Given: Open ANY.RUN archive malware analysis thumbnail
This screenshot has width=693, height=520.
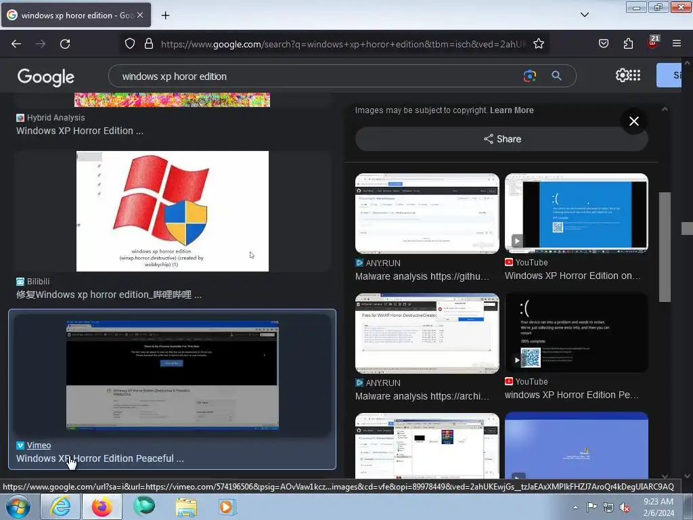Looking at the screenshot, I should pyautogui.click(x=427, y=333).
